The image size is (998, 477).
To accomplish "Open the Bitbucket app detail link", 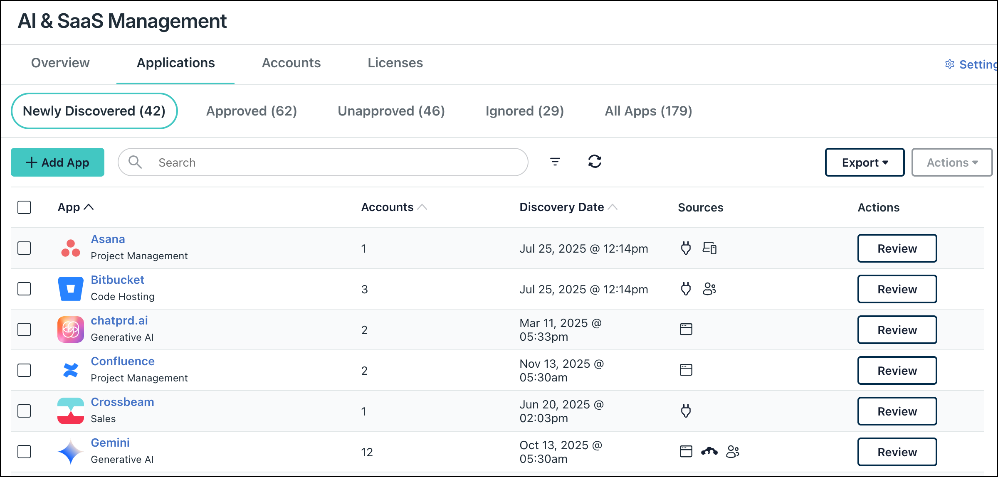I will pyautogui.click(x=118, y=280).
